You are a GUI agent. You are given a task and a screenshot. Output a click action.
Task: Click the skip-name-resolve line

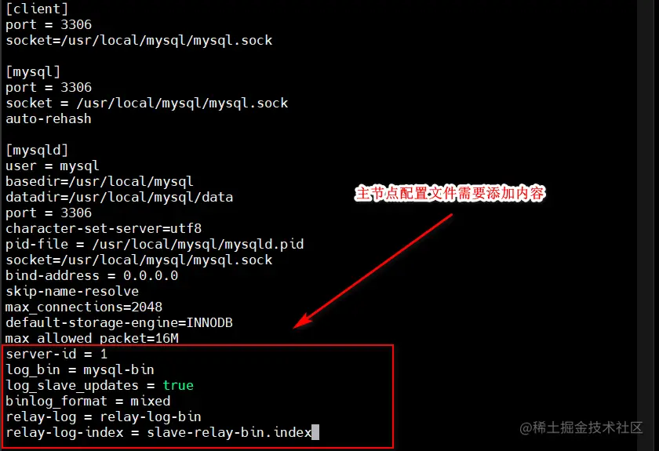72,291
